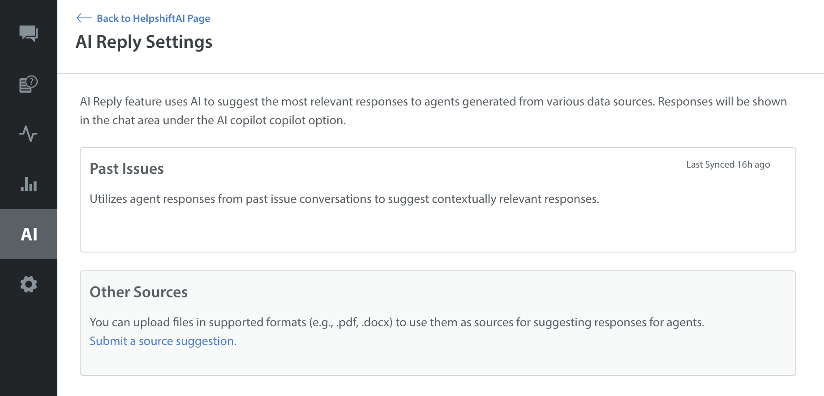Click the Past Issues heading
The image size is (824, 396).
point(127,169)
